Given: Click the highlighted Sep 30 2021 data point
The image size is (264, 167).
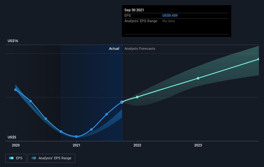Looking at the screenshot, I should pyautogui.click(x=122, y=102).
